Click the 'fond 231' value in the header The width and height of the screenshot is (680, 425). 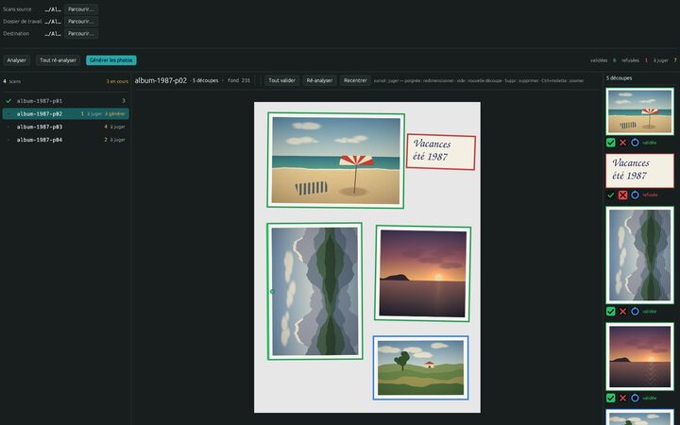[x=239, y=80]
